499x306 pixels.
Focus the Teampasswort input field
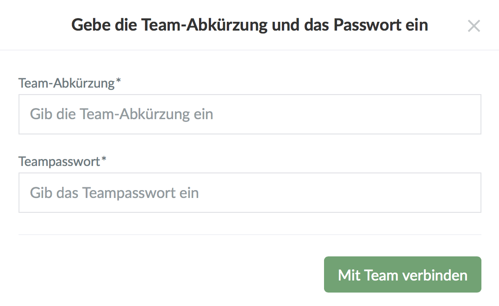[x=250, y=193]
